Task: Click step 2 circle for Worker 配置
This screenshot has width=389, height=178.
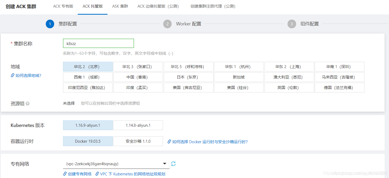Action: tap(167, 24)
